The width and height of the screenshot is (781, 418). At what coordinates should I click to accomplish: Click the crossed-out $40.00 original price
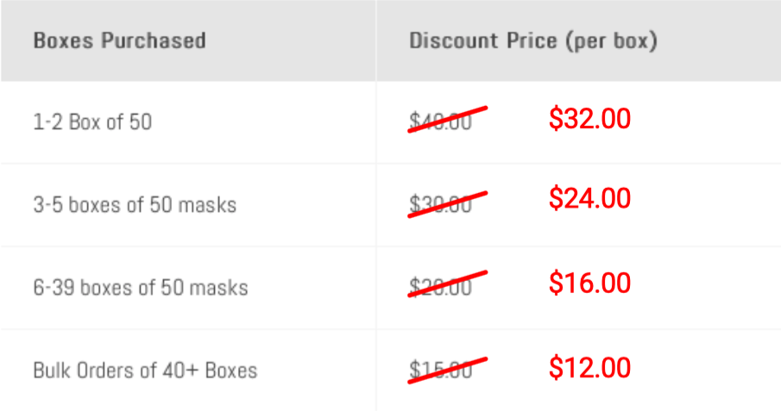[x=440, y=122]
